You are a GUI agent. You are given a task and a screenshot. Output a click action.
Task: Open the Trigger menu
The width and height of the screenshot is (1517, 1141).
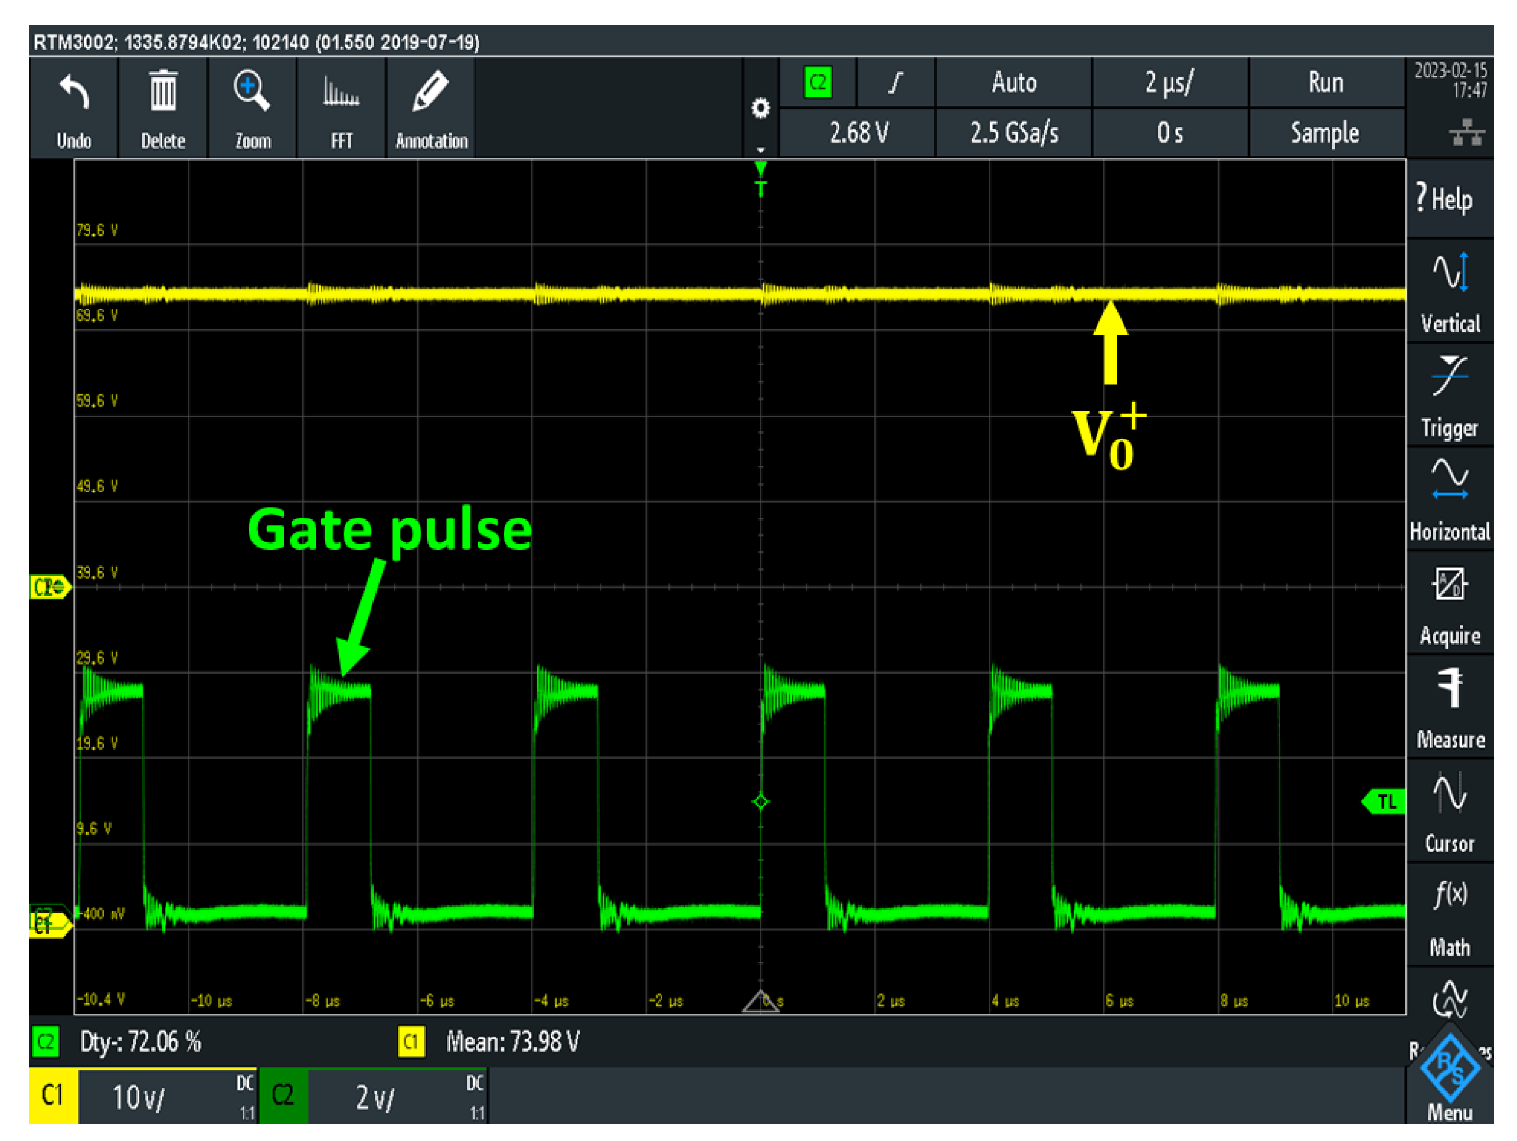pyautogui.click(x=1449, y=395)
